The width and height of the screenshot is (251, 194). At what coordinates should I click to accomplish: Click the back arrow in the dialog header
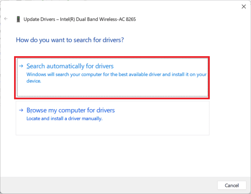(x=6, y=19)
